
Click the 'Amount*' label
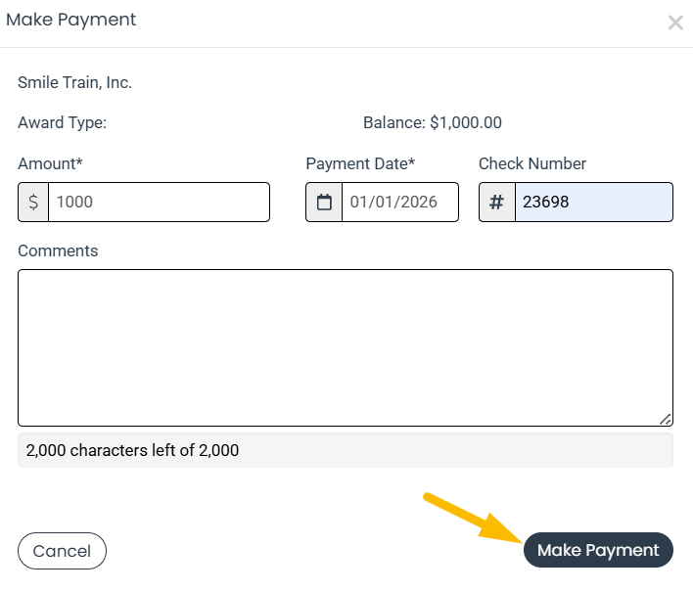pyautogui.click(x=50, y=164)
